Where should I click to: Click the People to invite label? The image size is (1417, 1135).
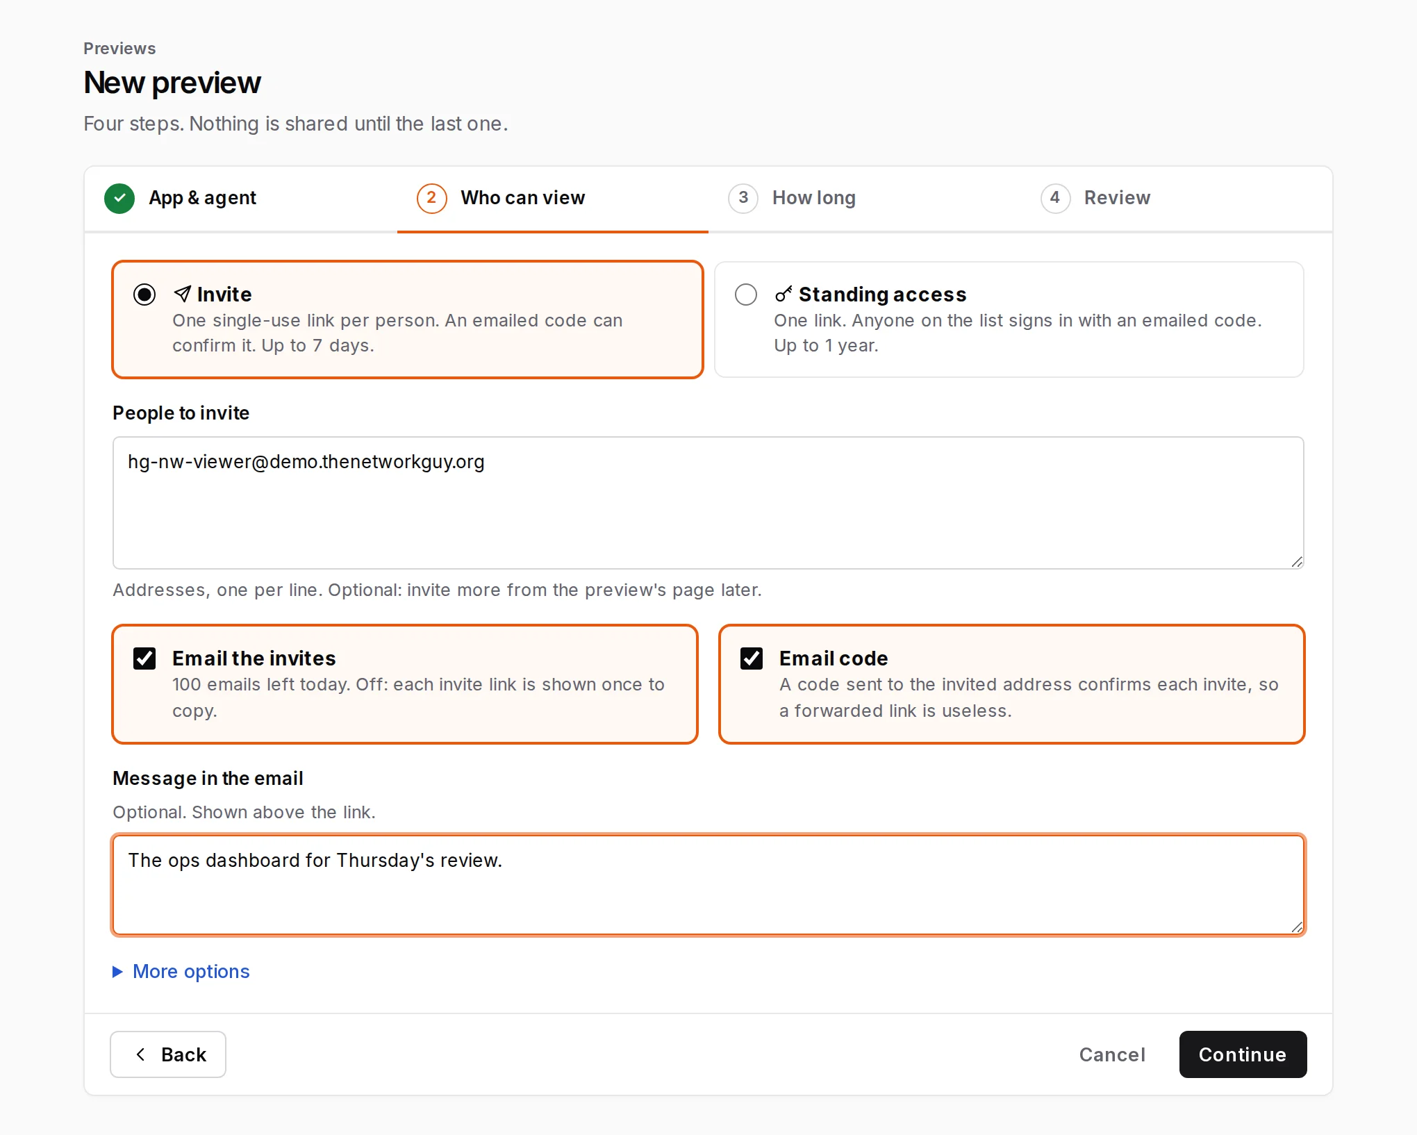(x=181, y=413)
